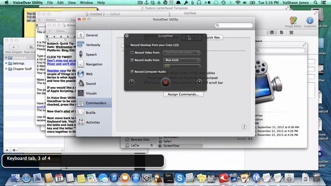Open the Help menu
Viewport: 331px width, 186px height.
coord(101,3)
